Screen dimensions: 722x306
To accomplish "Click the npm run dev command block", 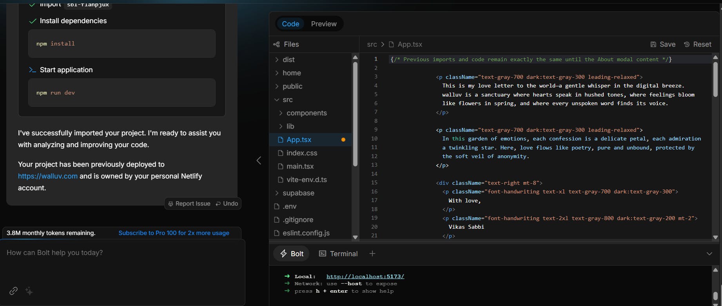I will click(x=122, y=93).
